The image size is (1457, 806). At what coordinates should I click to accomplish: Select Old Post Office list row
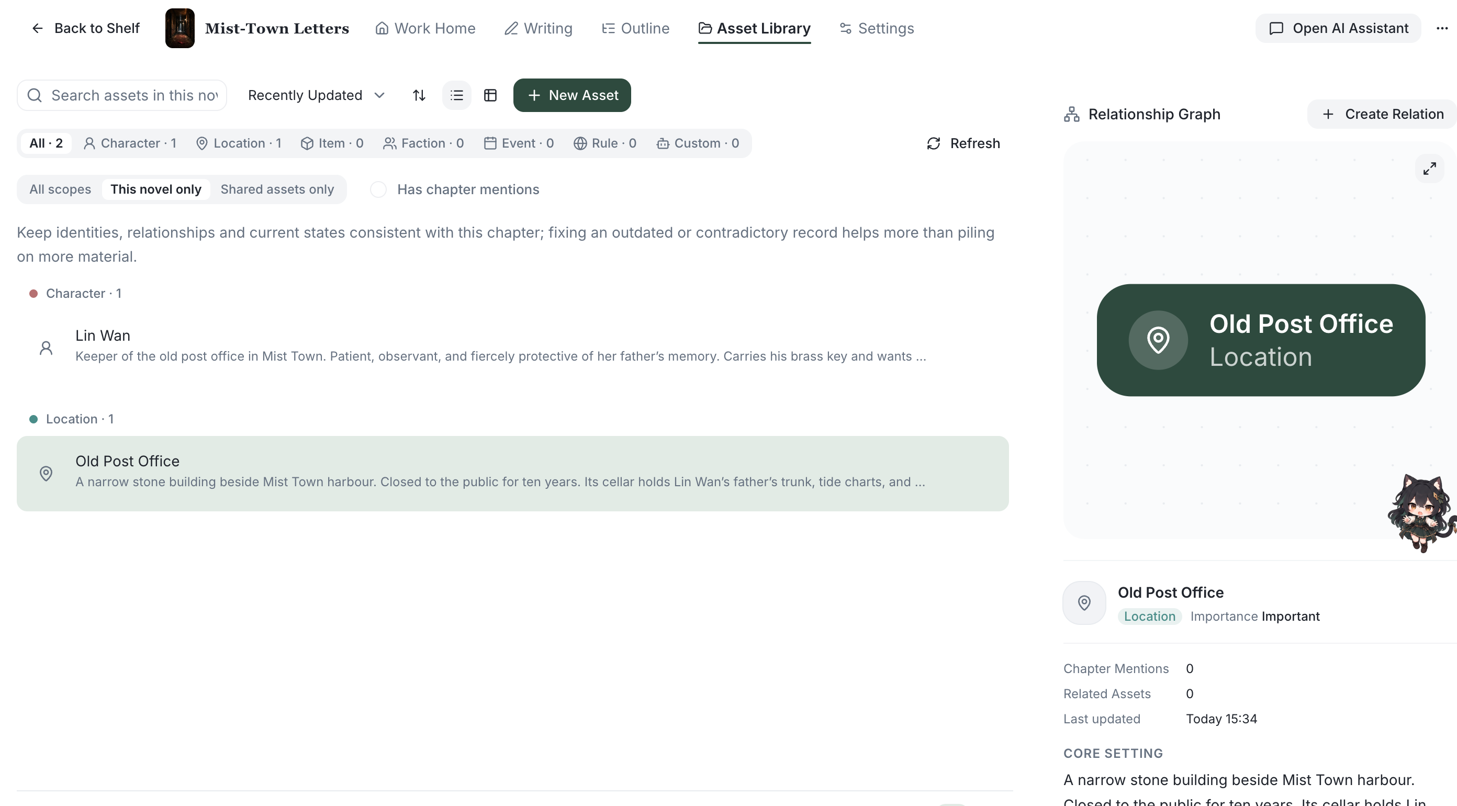coord(512,474)
